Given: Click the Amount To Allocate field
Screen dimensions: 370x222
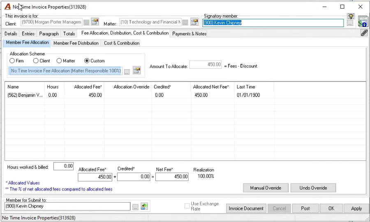Looking at the screenshot, I should [205, 65].
